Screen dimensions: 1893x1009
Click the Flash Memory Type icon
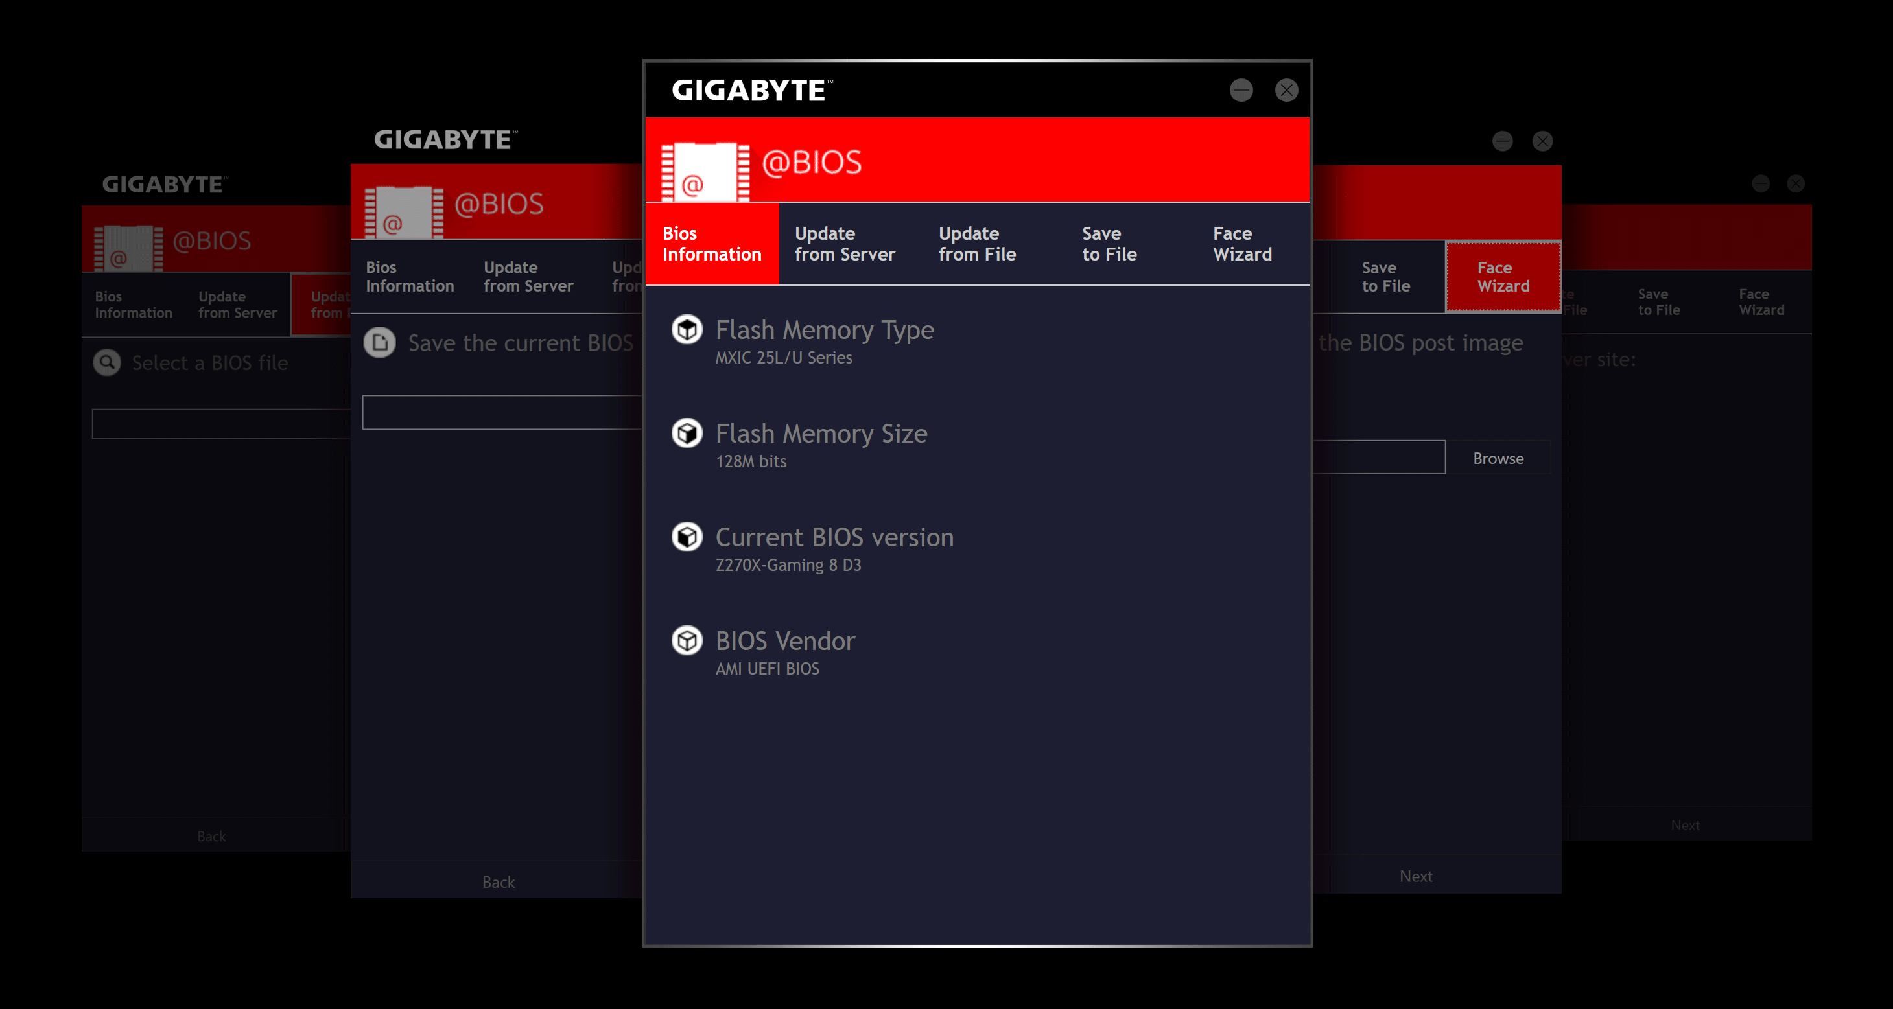(686, 331)
